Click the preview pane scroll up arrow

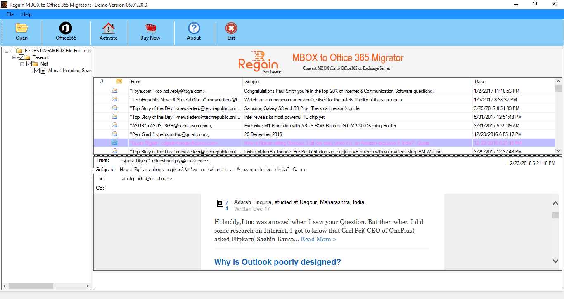556,203
